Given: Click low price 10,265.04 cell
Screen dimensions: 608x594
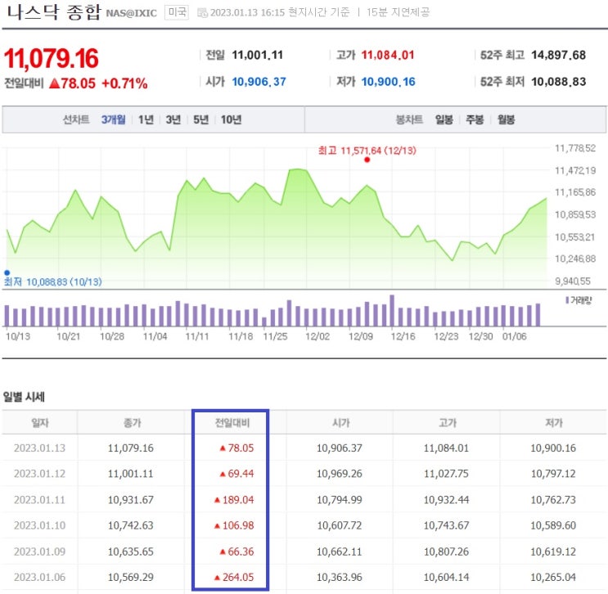Looking at the screenshot, I should point(553,577).
